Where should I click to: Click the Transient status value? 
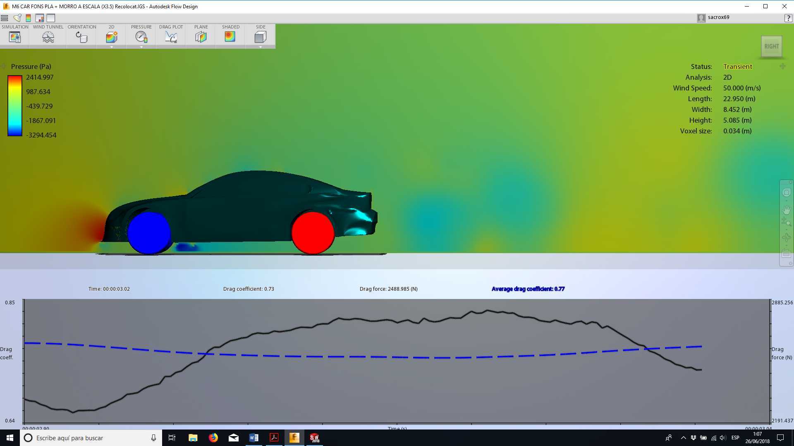(x=737, y=66)
